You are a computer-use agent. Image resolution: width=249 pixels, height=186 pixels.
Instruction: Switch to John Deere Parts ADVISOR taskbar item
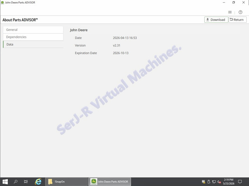pos(110,182)
